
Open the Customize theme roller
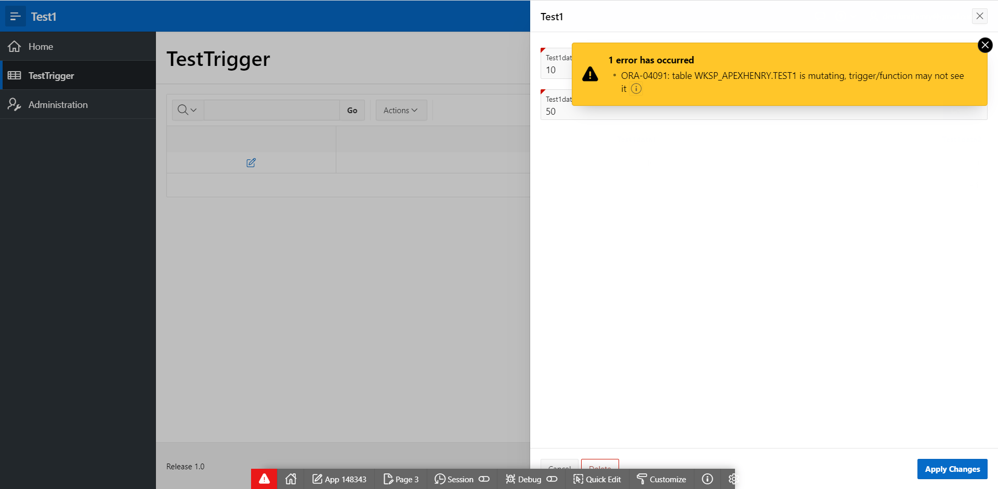pyautogui.click(x=661, y=479)
